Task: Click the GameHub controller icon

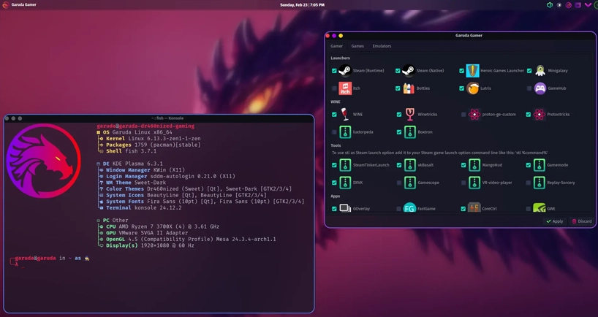Action: (540, 88)
